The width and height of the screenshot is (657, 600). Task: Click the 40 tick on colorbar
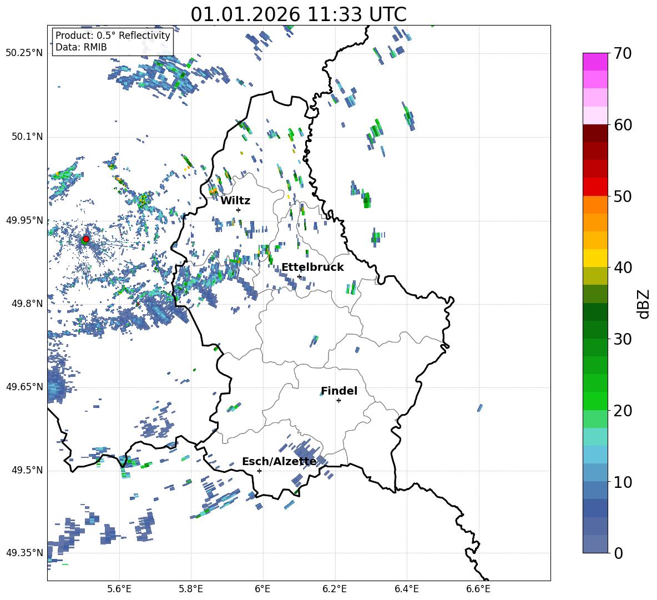(623, 268)
